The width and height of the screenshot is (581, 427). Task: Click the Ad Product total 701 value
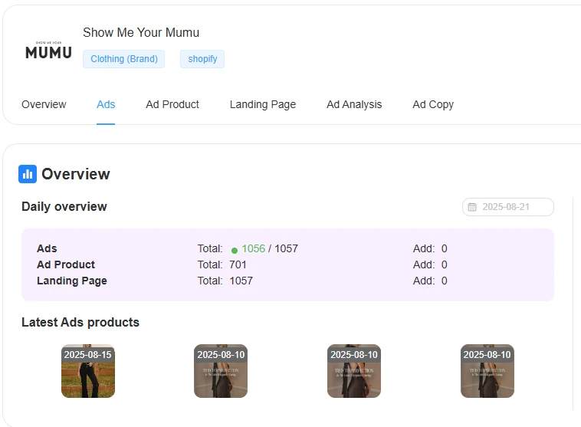238,264
